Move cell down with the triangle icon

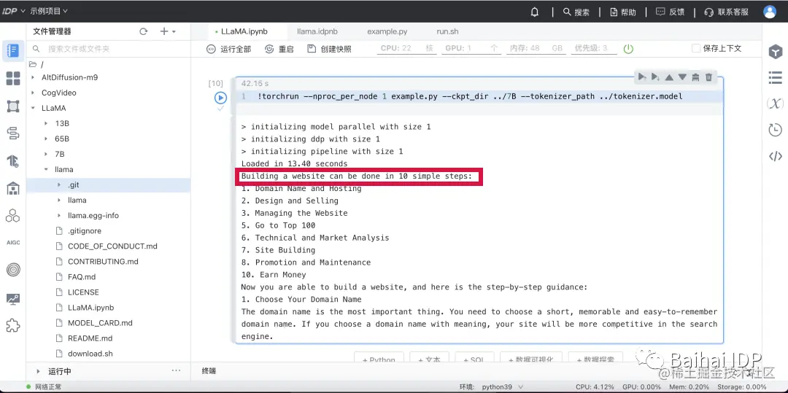coord(682,77)
